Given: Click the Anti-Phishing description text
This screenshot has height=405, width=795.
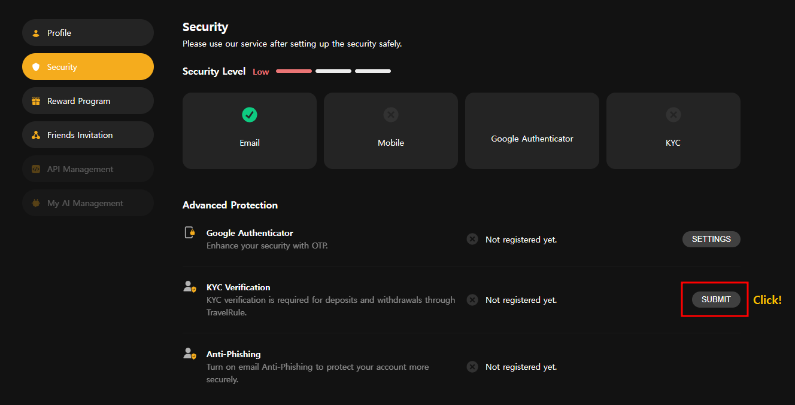Looking at the screenshot, I should [317, 373].
